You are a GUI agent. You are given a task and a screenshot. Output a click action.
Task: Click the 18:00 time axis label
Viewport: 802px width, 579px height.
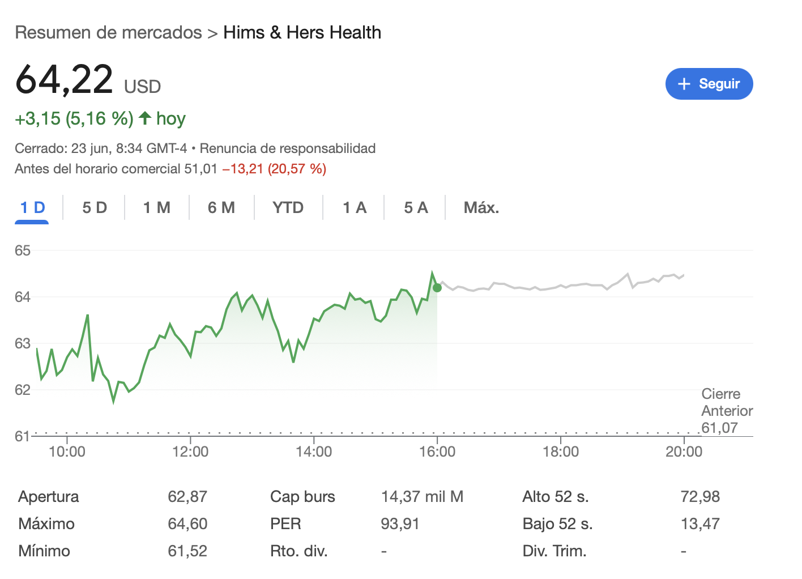(x=561, y=452)
